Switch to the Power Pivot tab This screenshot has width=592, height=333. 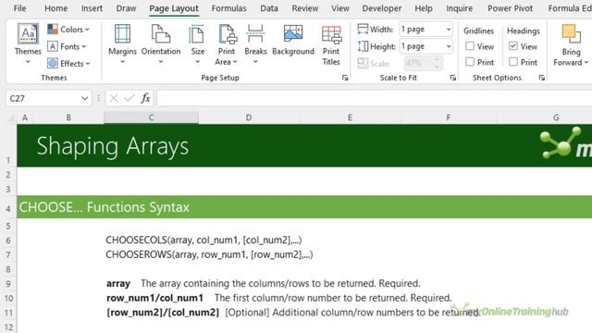[510, 8]
